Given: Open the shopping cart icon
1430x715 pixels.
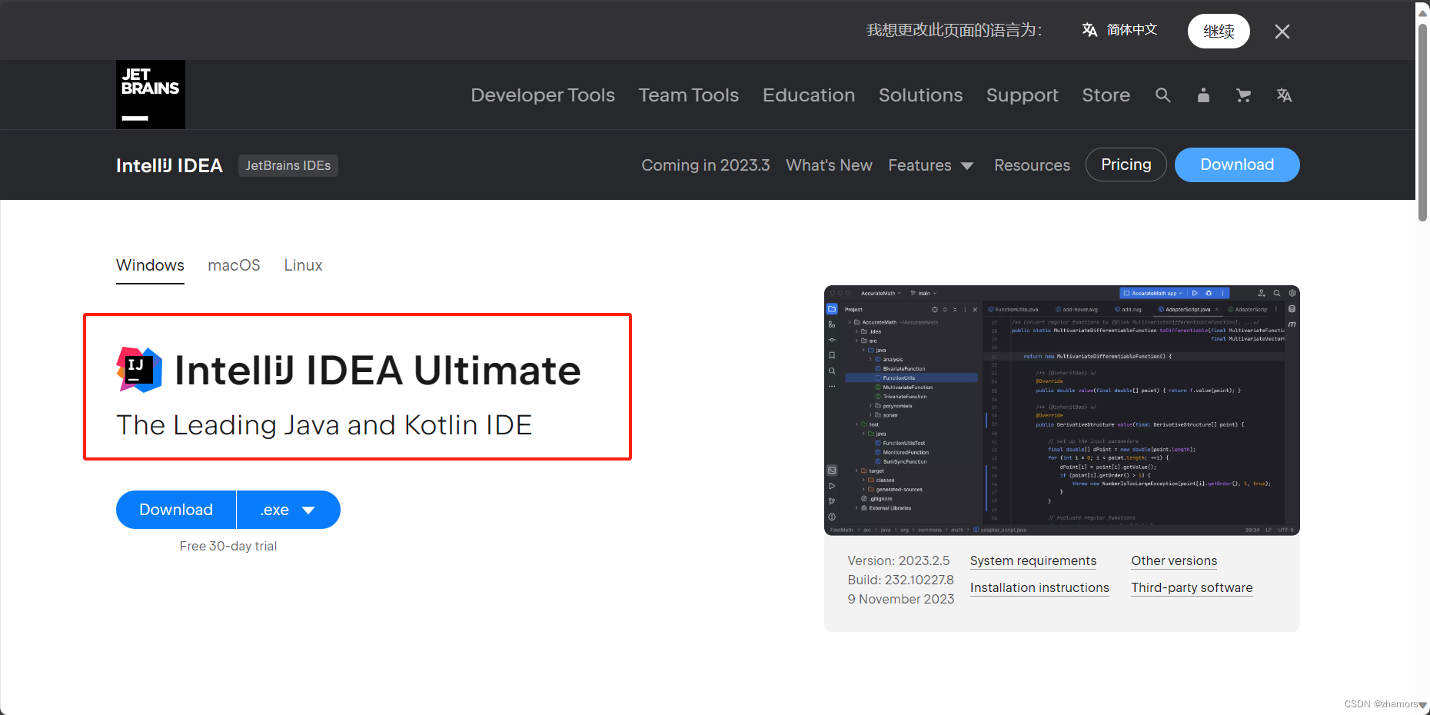Looking at the screenshot, I should click(x=1243, y=95).
